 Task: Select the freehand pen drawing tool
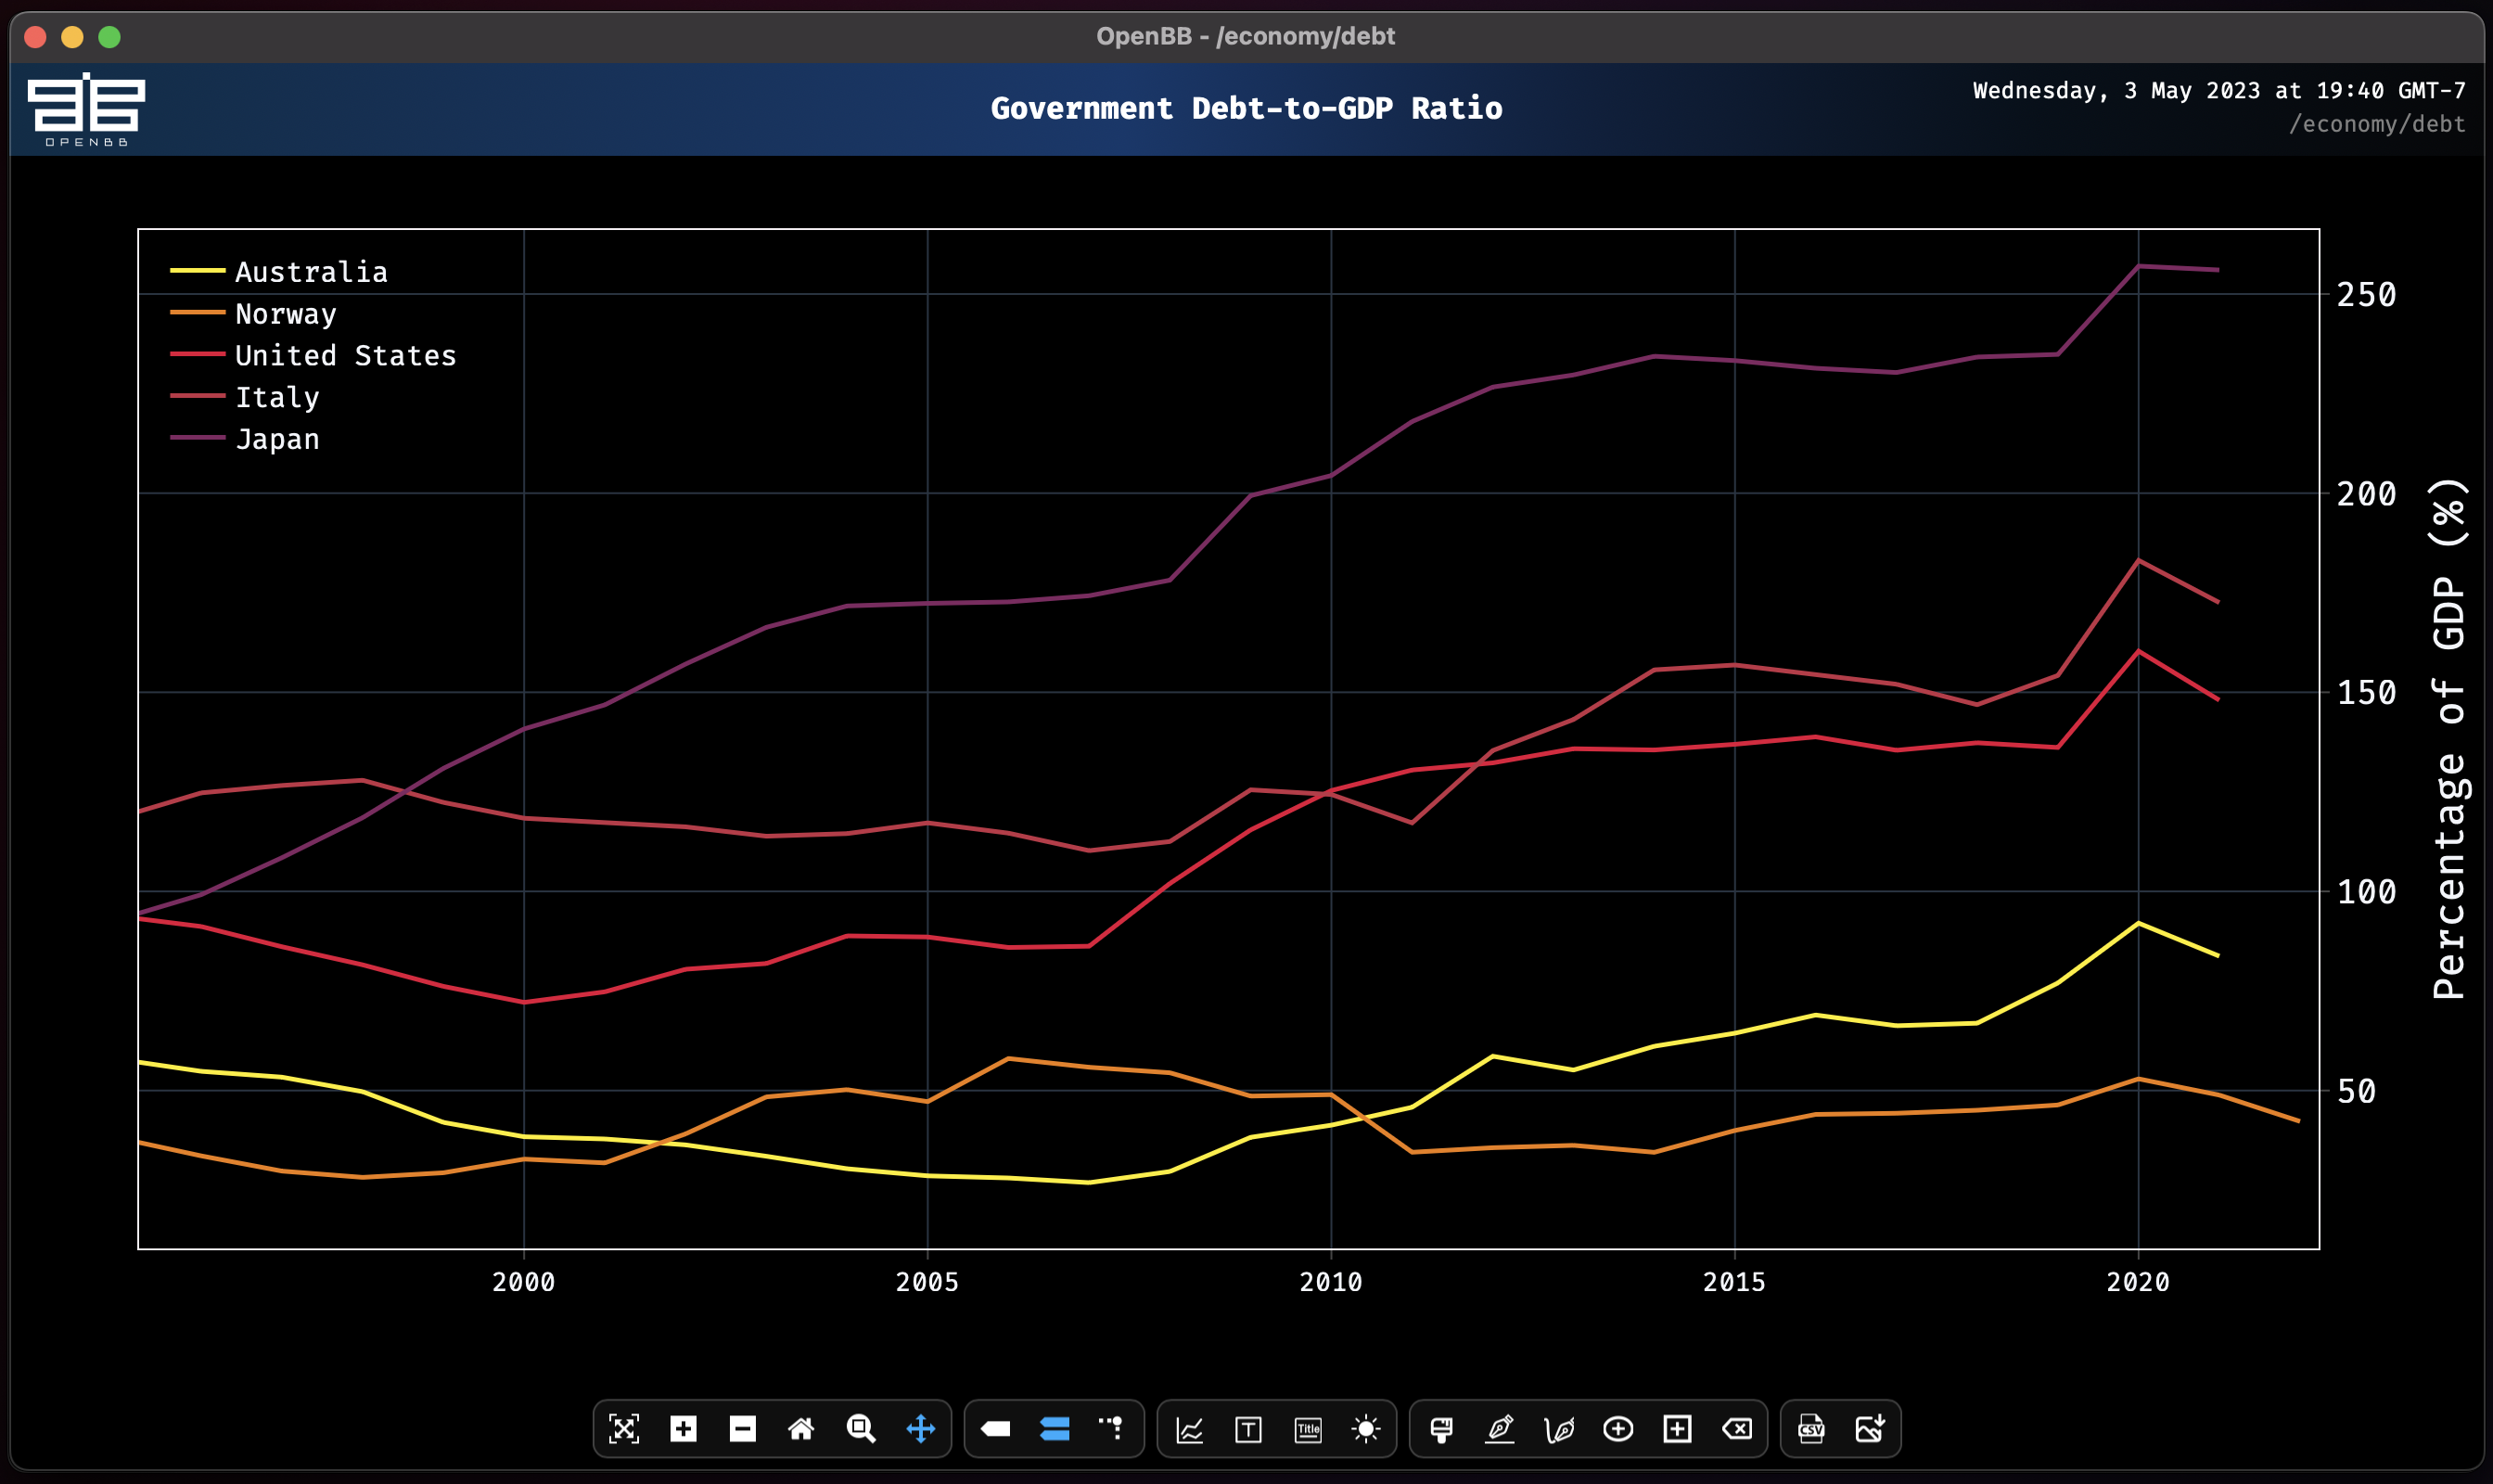[1559, 1428]
